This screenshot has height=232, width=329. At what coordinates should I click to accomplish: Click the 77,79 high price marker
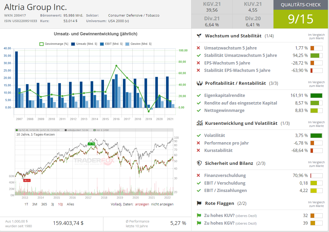click(x=91, y=144)
